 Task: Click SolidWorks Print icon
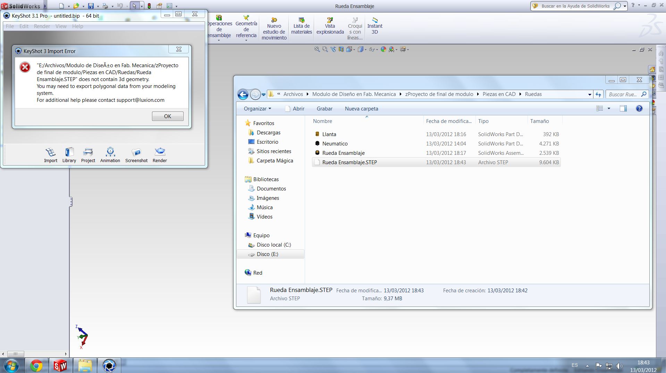coord(105,6)
